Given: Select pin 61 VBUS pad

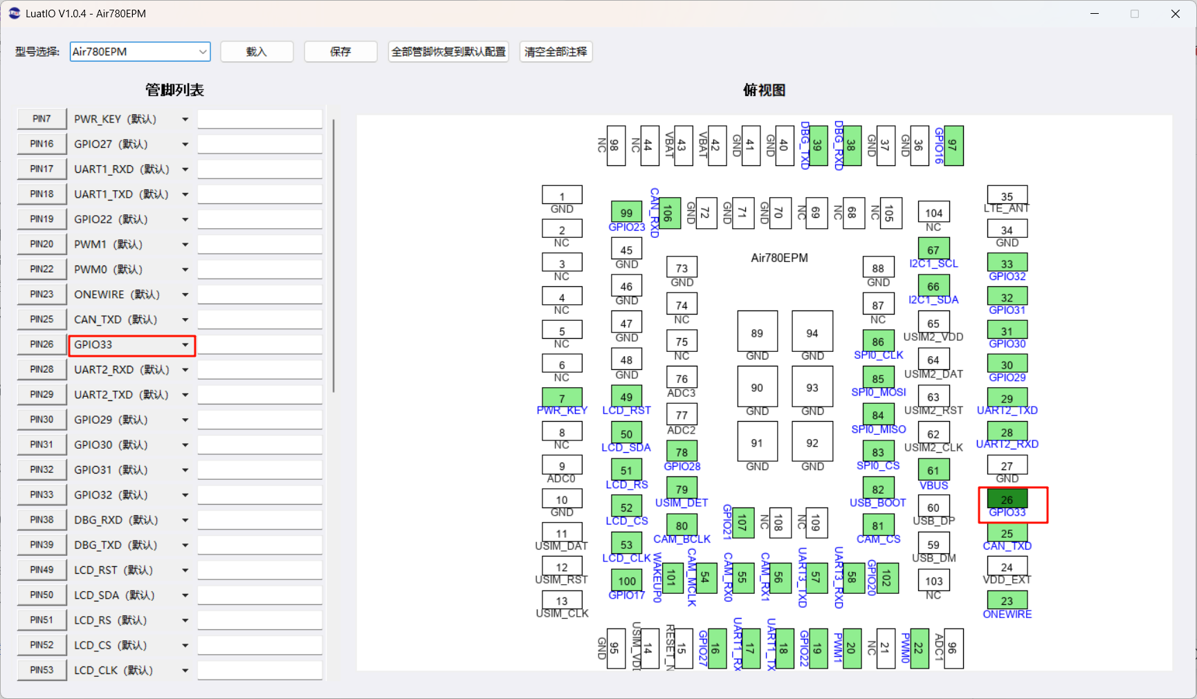Looking at the screenshot, I should tap(933, 470).
